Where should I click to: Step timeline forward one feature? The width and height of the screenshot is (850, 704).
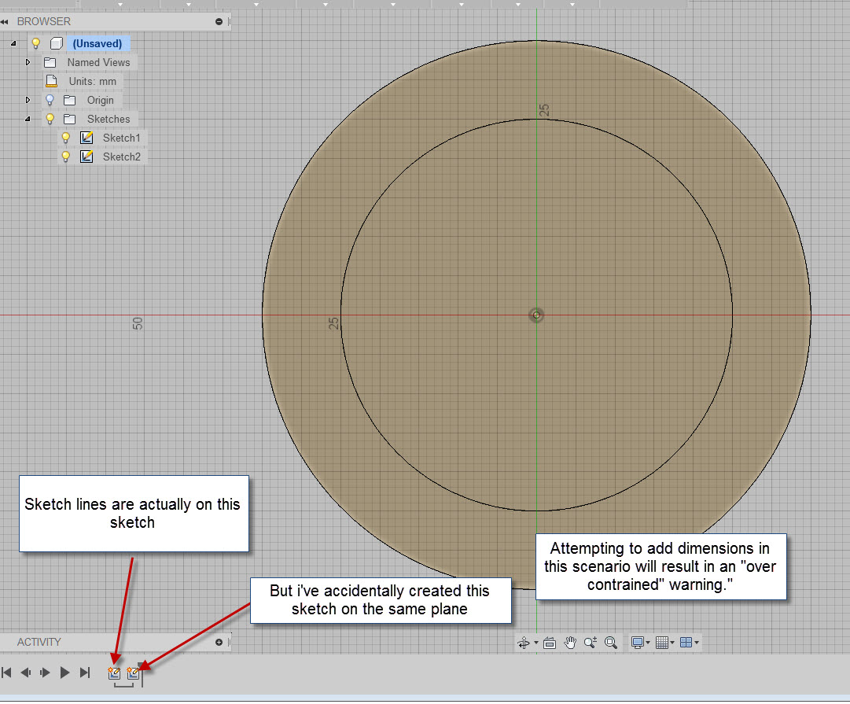45,673
